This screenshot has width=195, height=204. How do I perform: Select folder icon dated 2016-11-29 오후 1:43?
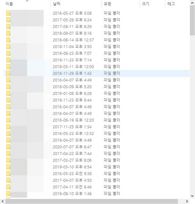pyautogui.click(x=8, y=74)
